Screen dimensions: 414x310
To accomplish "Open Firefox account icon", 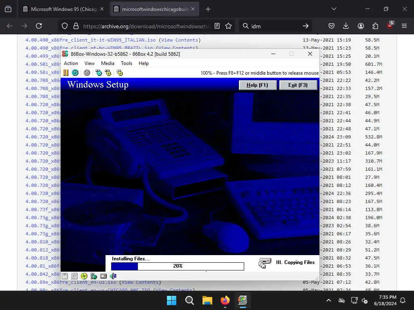I will tap(361, 26).
